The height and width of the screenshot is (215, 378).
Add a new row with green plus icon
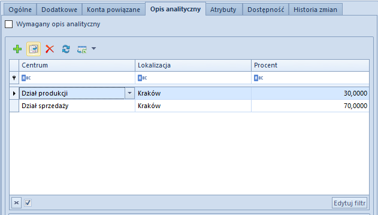tap(17, 49)
